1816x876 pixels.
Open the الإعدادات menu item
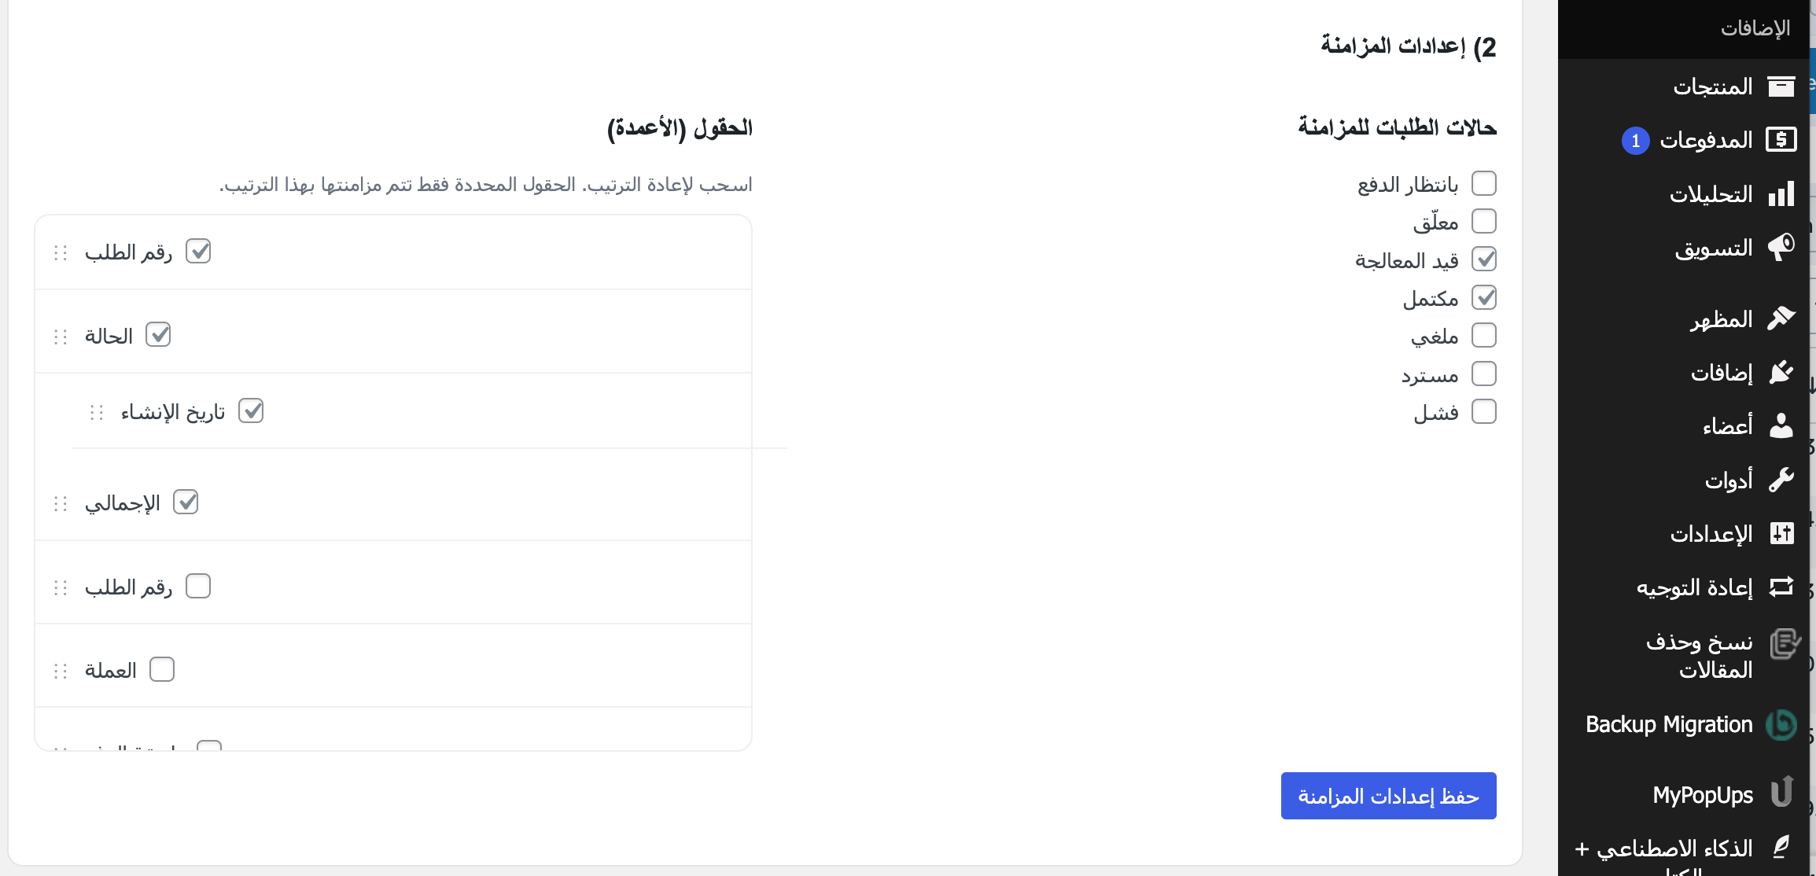pyautogui.click(x=1711, y=534)
